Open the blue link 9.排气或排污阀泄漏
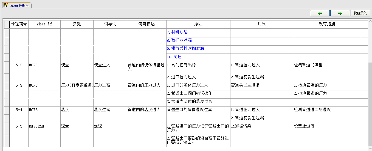The height and width of the screenshot is (151, 372). (x=185, y=49)
